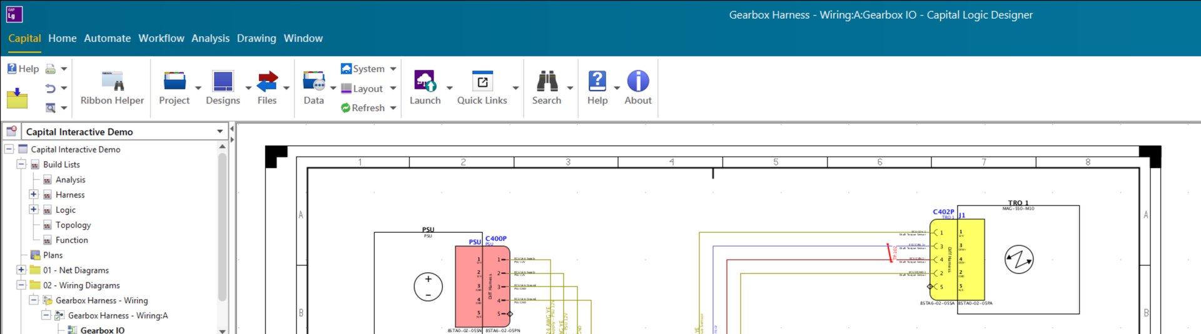Open the small Help icon in quick toolbar

click(23, 69)
